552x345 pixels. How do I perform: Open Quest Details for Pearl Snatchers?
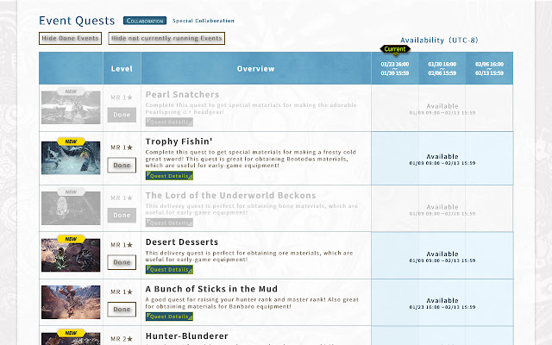tap(169, 122)
